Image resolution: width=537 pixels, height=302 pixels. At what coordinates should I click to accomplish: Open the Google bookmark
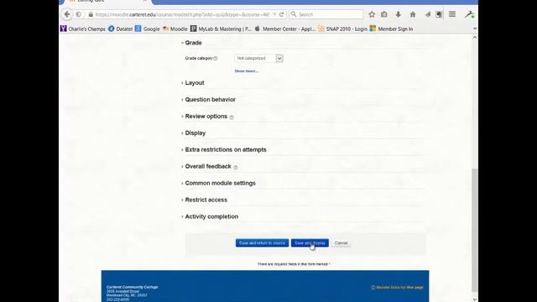pyautogui.click(x=148, y=29)
